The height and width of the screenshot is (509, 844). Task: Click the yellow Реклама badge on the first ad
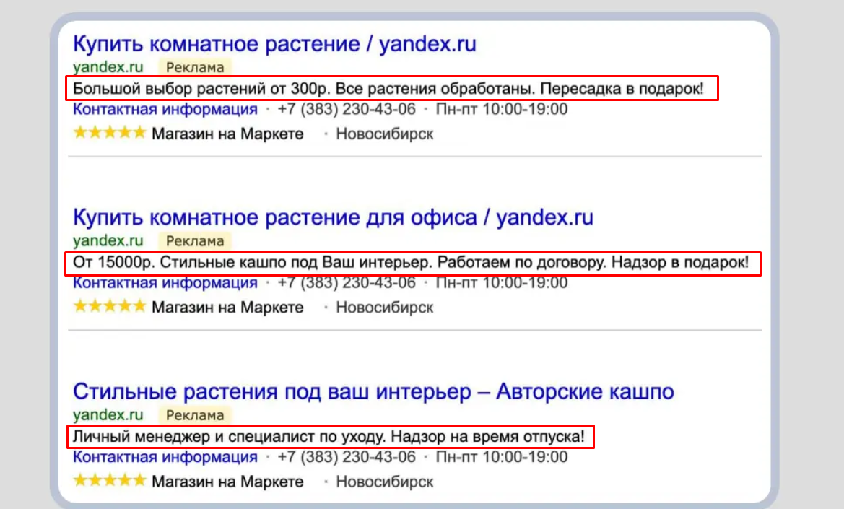[195, 67]
